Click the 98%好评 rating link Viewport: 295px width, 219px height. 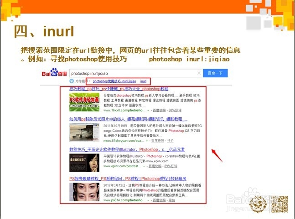[x=175, y=110]
